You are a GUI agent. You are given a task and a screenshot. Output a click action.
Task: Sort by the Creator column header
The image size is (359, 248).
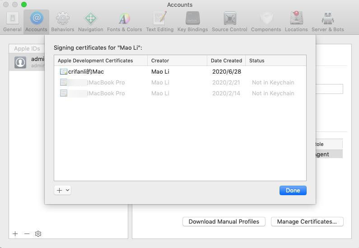pyautogui.click(x=177, y=61)
